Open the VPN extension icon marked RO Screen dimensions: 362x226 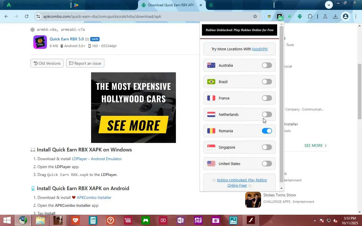click(279, 17)
